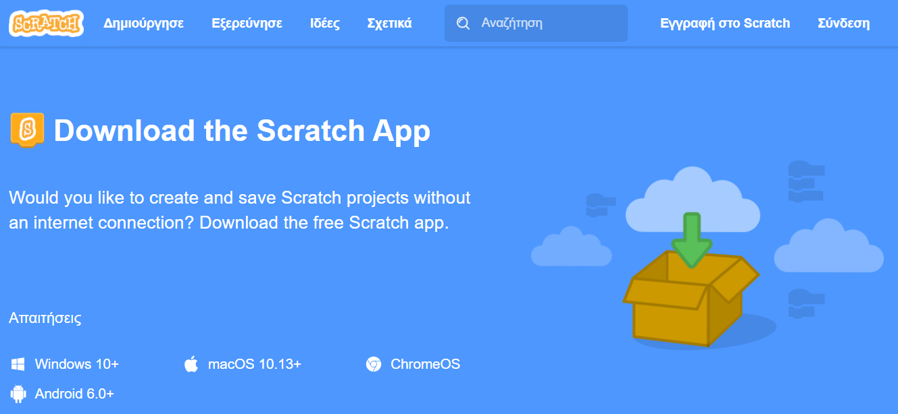Click the 'Android 6.0+' text
This screenshot has width=898, height=414.
pos(74,394)
